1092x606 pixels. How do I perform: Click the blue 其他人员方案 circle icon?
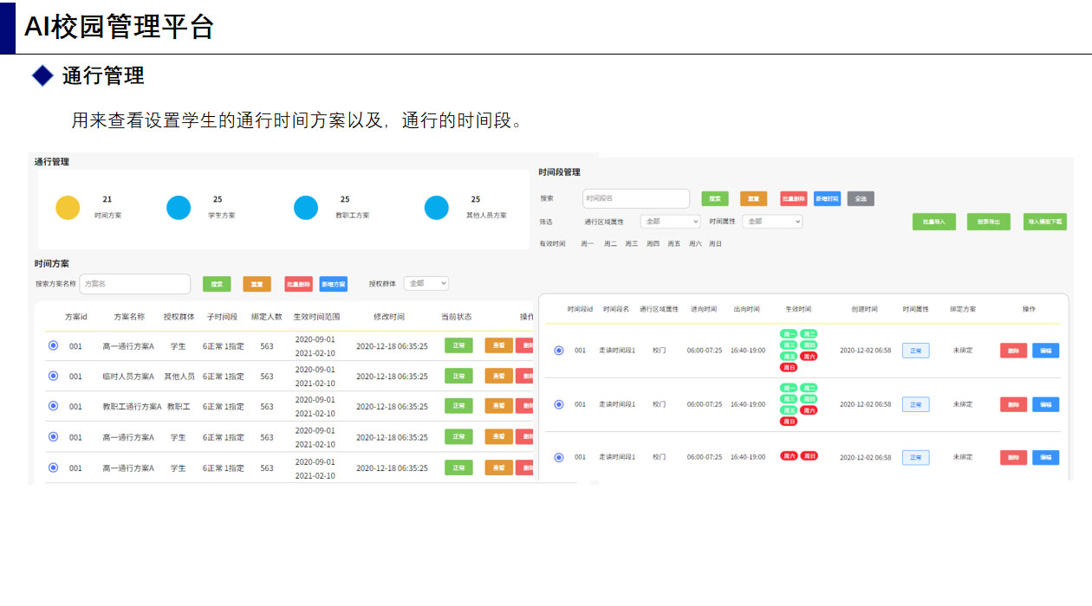click(437, 208)
